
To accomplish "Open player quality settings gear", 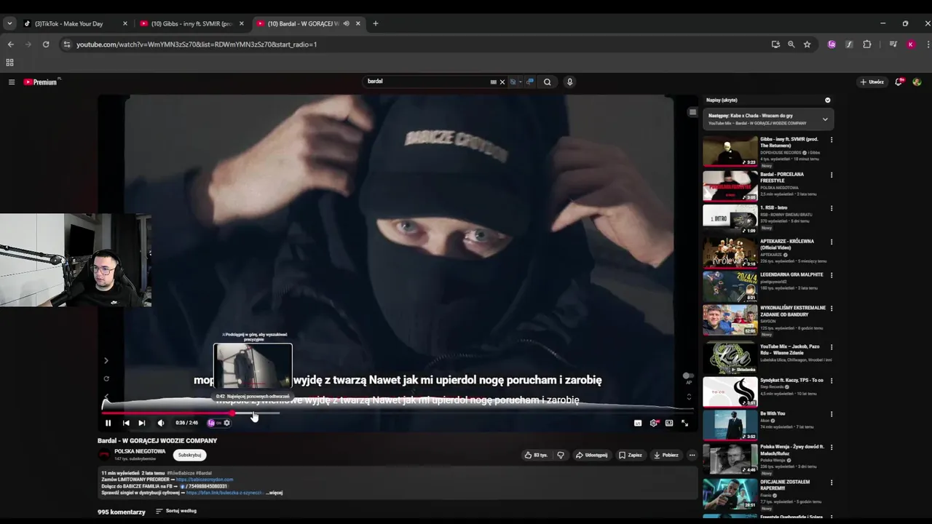I will pos(654,423).
